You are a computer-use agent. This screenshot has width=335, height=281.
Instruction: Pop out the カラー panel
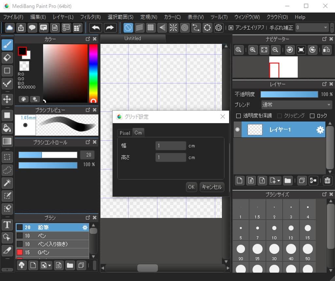(88, 39)
